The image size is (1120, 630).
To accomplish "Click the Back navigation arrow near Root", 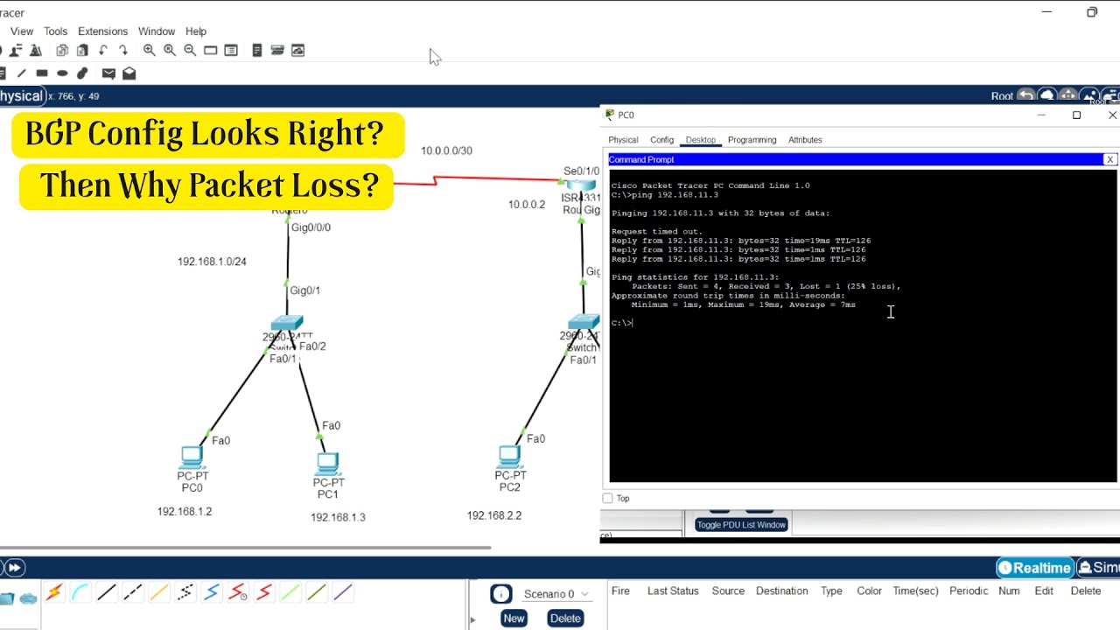I will tap(1026, 95).
